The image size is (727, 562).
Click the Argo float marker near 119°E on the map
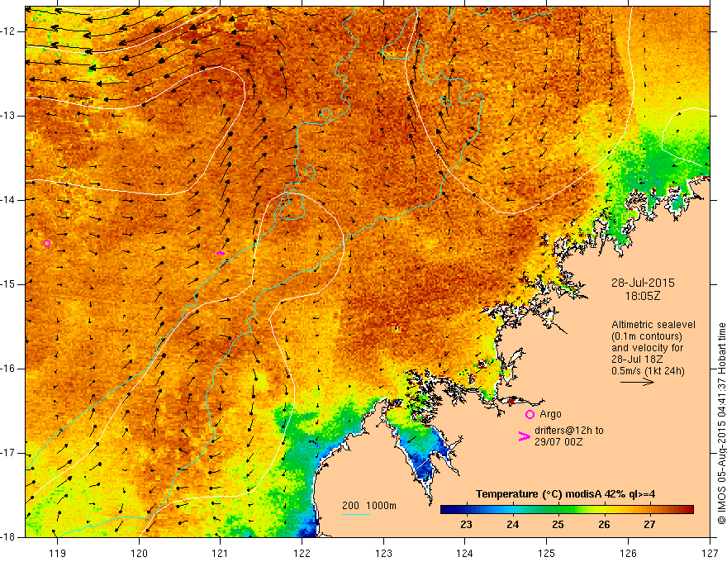point(46,244)
